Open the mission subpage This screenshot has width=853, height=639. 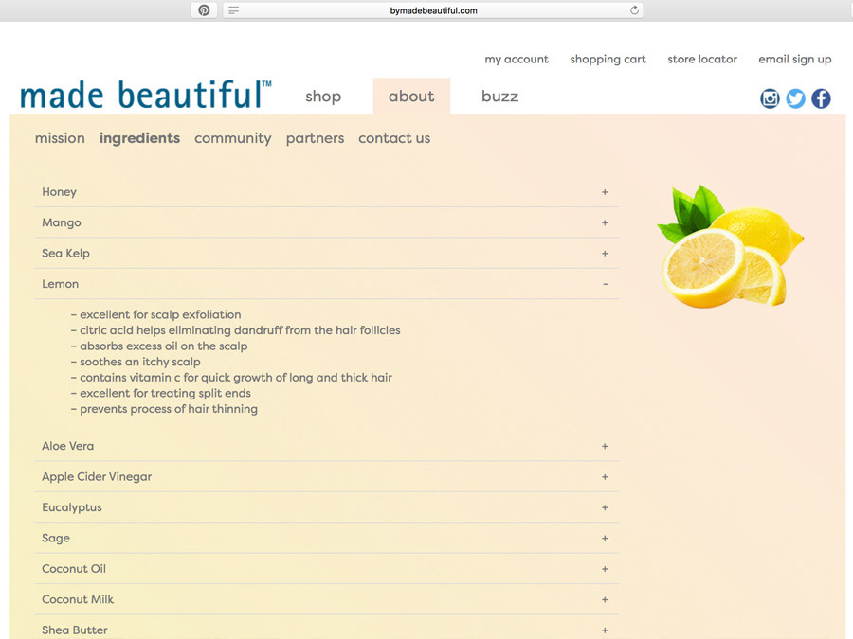[60, 138]
